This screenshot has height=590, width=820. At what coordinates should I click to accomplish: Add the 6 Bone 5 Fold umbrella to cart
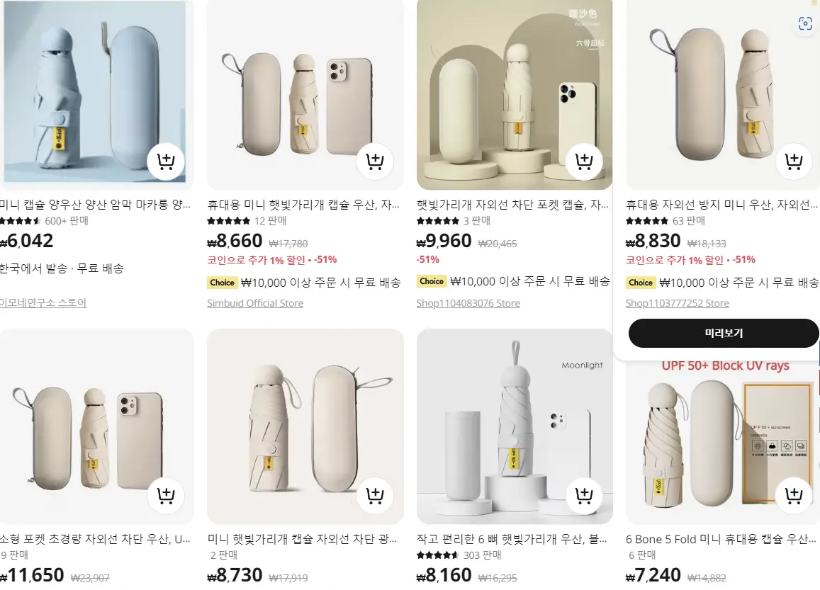coord(793,496)
